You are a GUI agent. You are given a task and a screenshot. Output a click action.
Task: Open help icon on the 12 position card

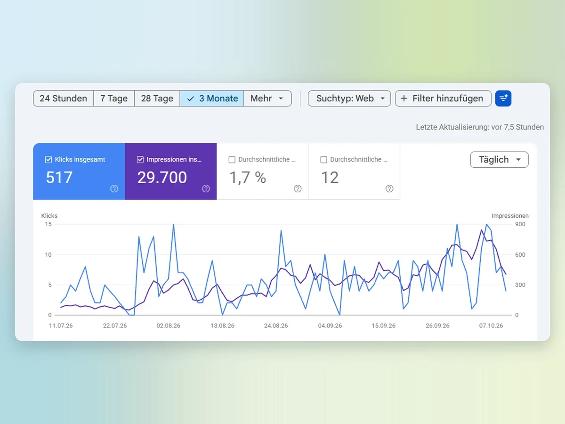(389, 188)
